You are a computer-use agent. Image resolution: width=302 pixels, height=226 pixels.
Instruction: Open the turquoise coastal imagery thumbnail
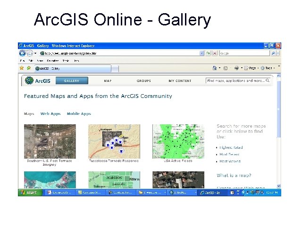pos(50,180)
